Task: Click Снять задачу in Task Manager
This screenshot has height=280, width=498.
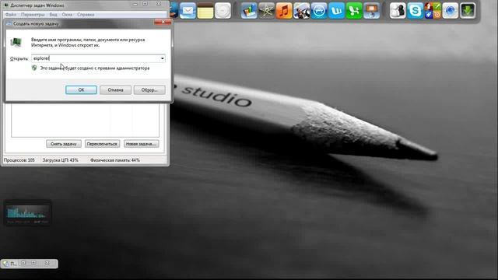Action: (x=64, y=144)
